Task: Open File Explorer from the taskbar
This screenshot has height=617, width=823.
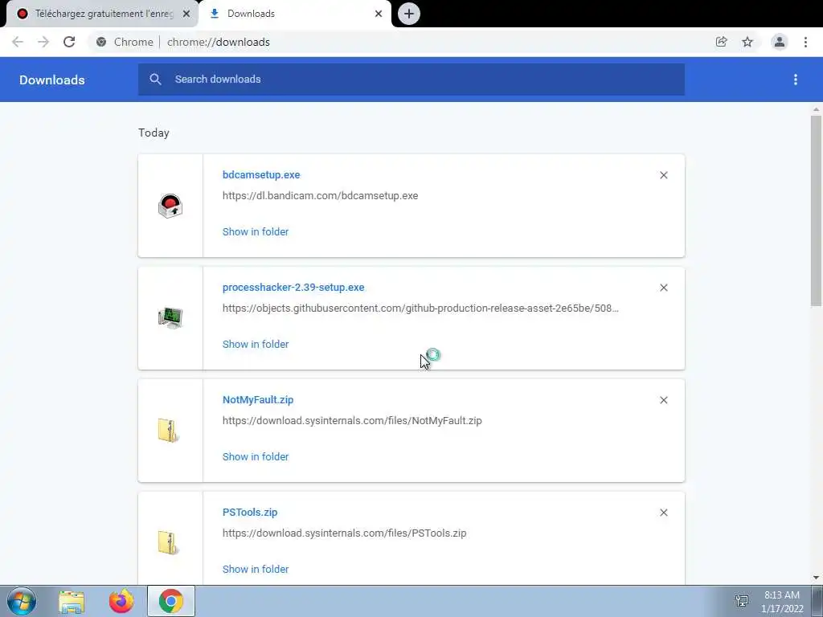Action: pos(72,602)
